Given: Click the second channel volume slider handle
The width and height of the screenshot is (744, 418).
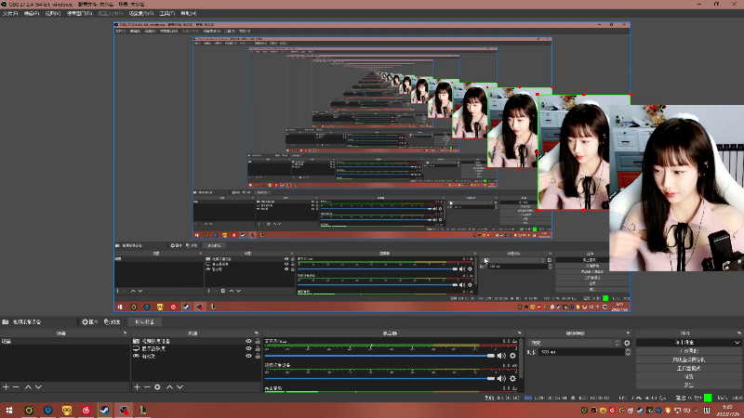Looking at the screenshot, I should pyautogui.click(x=491, y=378).
